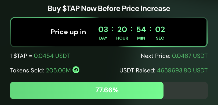Select the Next Price 0.0467 USDT value
This screenshot has width=218, height=105.
(190, 56)
